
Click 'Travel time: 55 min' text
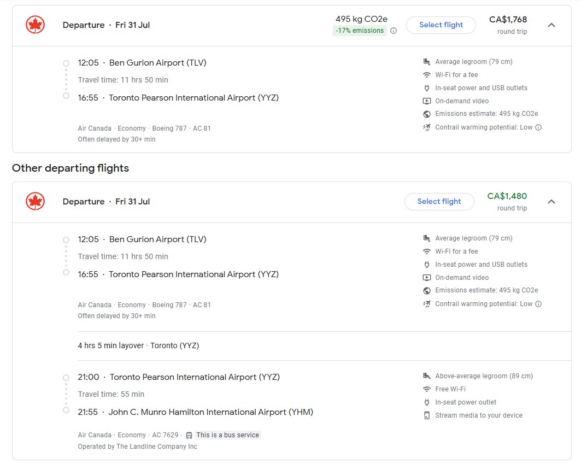[111, 394]
